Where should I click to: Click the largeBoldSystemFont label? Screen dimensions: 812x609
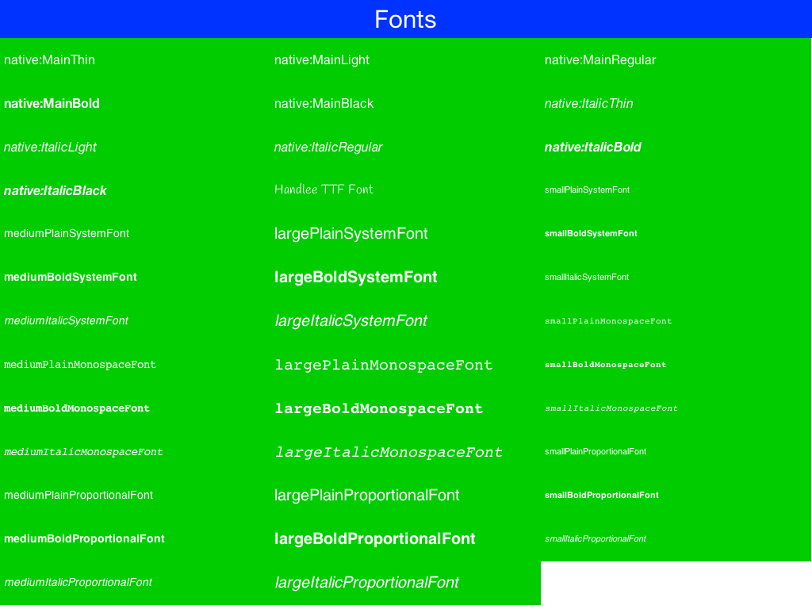356,277
